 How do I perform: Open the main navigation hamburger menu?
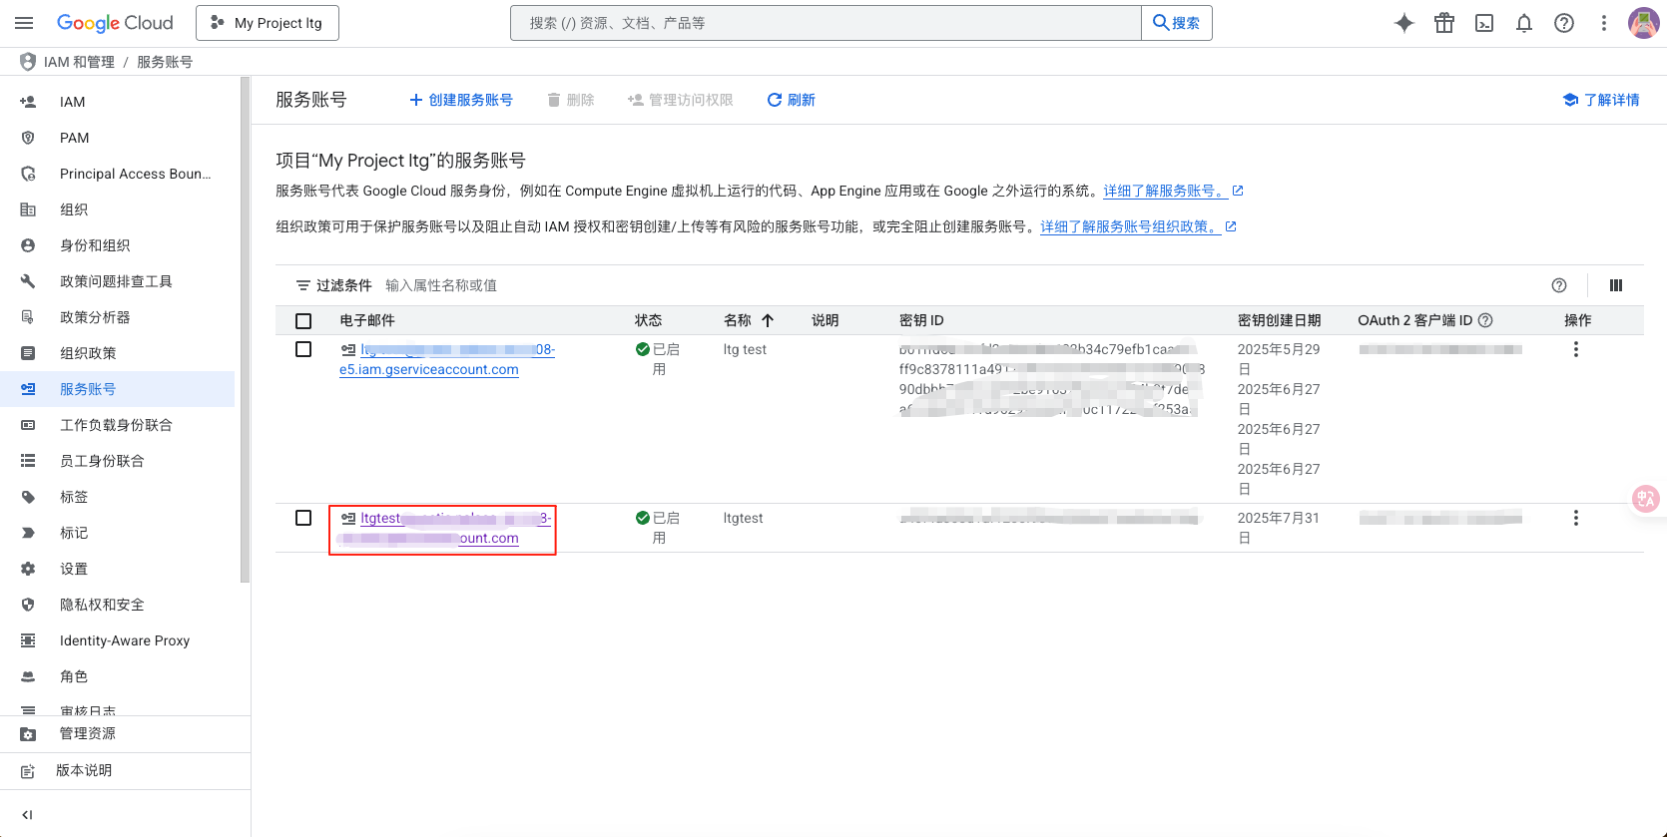pyautogui.click(x=24, y=23)
